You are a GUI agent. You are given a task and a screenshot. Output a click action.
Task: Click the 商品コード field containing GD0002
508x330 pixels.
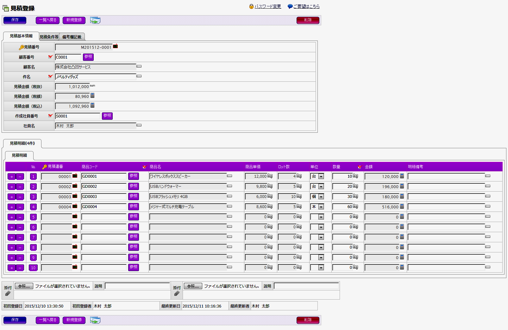coord(104,187)
